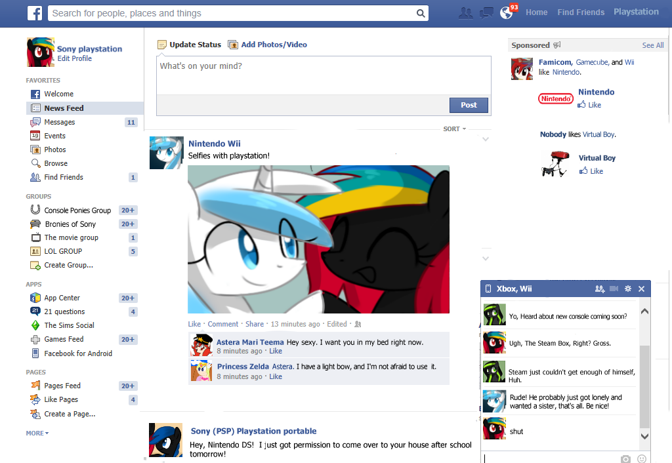
Task: Click Create a Page... link
Action: pos(70,414)
